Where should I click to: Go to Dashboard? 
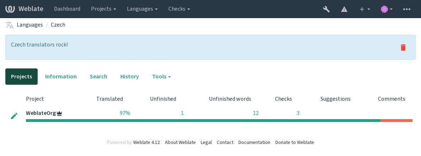pos(67,9)
